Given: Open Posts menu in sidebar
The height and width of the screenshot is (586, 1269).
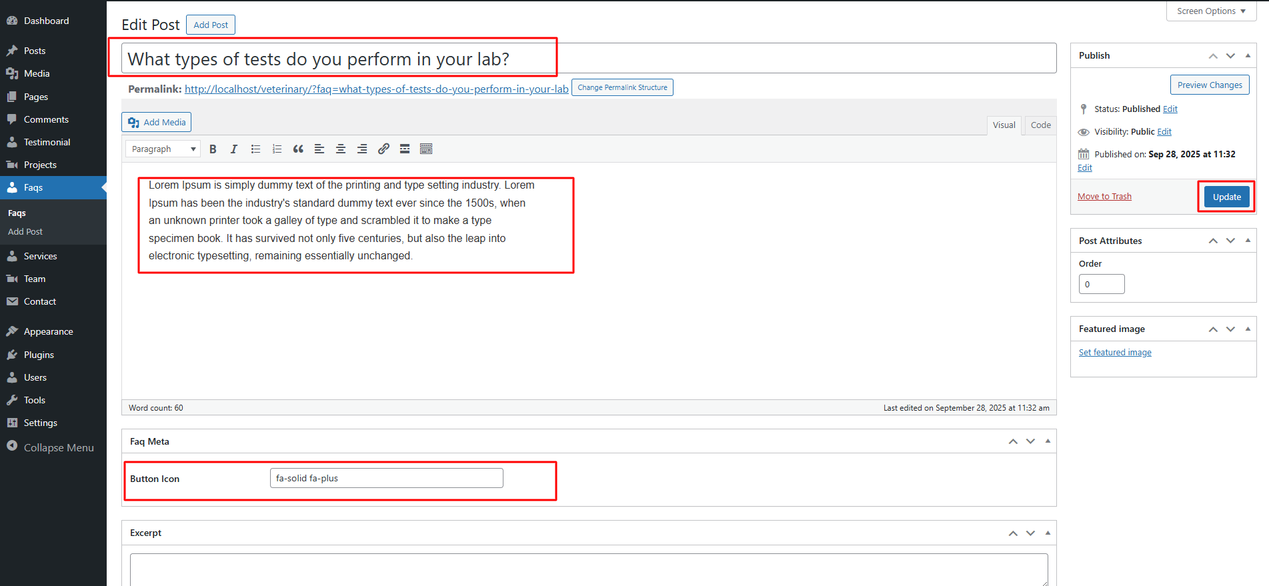Looking at the screenshot, I should click(x=53, y=51).
